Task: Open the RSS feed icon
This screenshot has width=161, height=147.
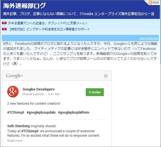Action: pyautogui.click(x=150, y=3)
